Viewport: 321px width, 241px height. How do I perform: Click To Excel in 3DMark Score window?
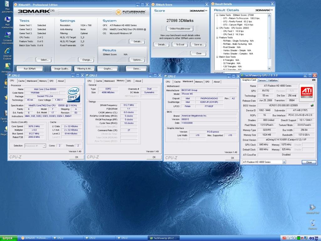click(x=180, y=45)
